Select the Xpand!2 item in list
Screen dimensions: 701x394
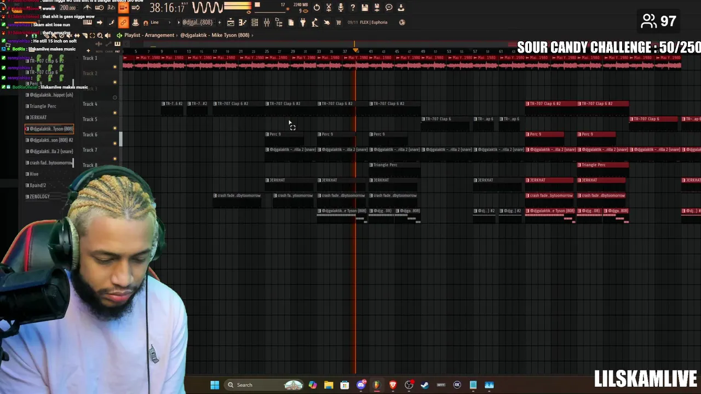click(37, 185)
